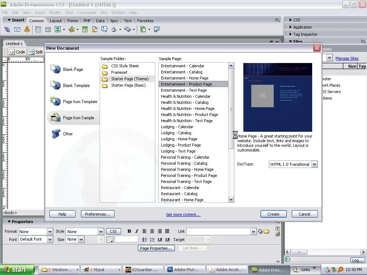Open the Spry tab in Insert bar
The width and height of the screenshot is (367, 275).
[114, 21]
